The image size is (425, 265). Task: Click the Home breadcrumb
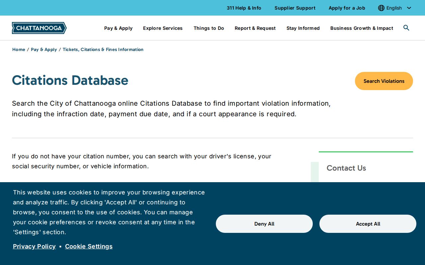click(x=19, y=49)
